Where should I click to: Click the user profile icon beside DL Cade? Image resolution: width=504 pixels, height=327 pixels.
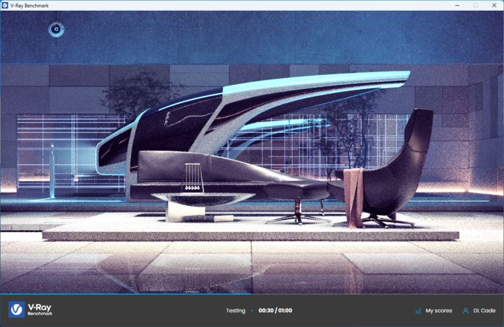pyautogui.click(x=466, y=311)
